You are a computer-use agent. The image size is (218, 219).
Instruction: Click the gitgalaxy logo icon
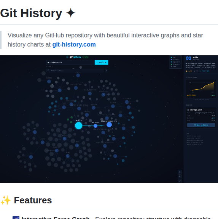(x=67, y=57)
